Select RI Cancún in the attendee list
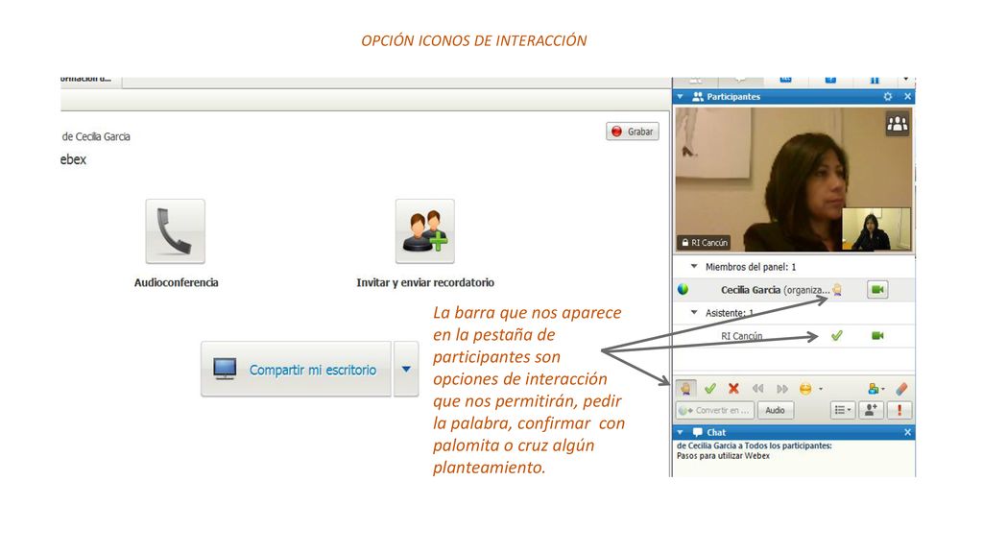The width and height of the screenshot is (983, 553). coord(794,336)
